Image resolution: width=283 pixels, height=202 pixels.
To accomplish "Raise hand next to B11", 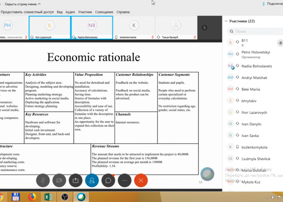I will 280,42.
